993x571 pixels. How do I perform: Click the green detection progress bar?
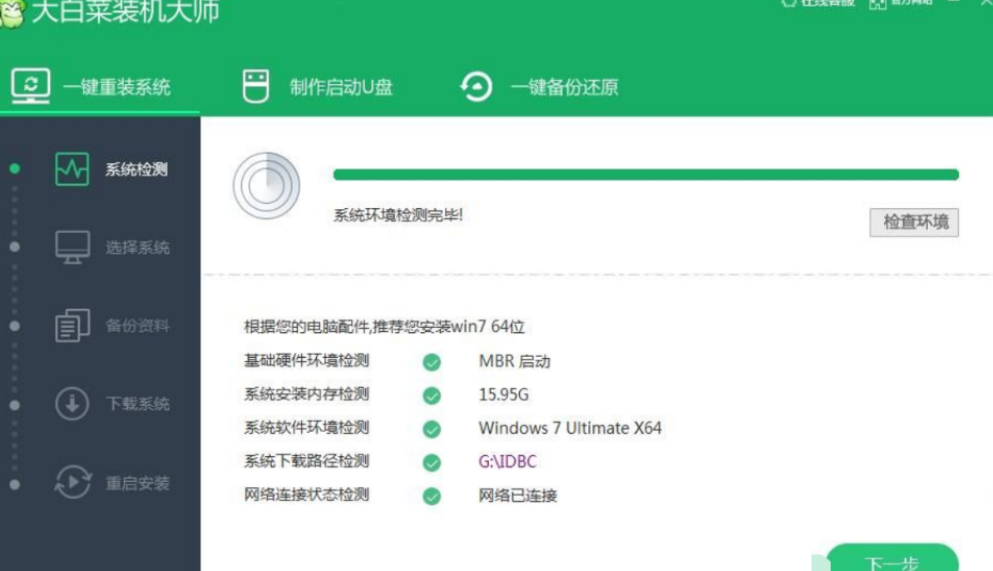[645, 175]
